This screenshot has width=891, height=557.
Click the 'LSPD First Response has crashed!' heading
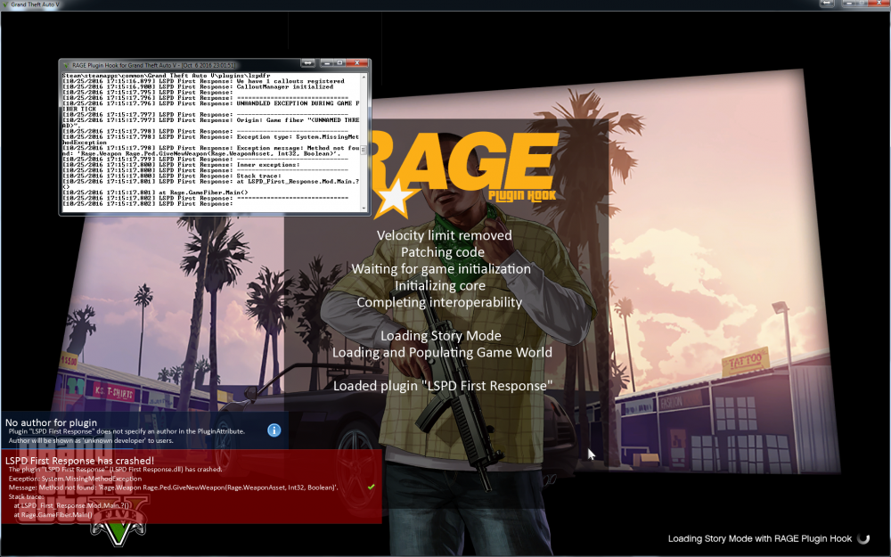(x=79, y=461)
